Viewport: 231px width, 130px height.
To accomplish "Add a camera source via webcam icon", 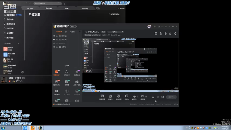I will click(x=110, y=96).
